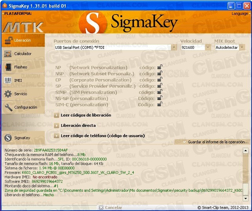Screen dimensions: 252x211
Task: Minimize the SigmaKey window
Action: pos(231,6)
